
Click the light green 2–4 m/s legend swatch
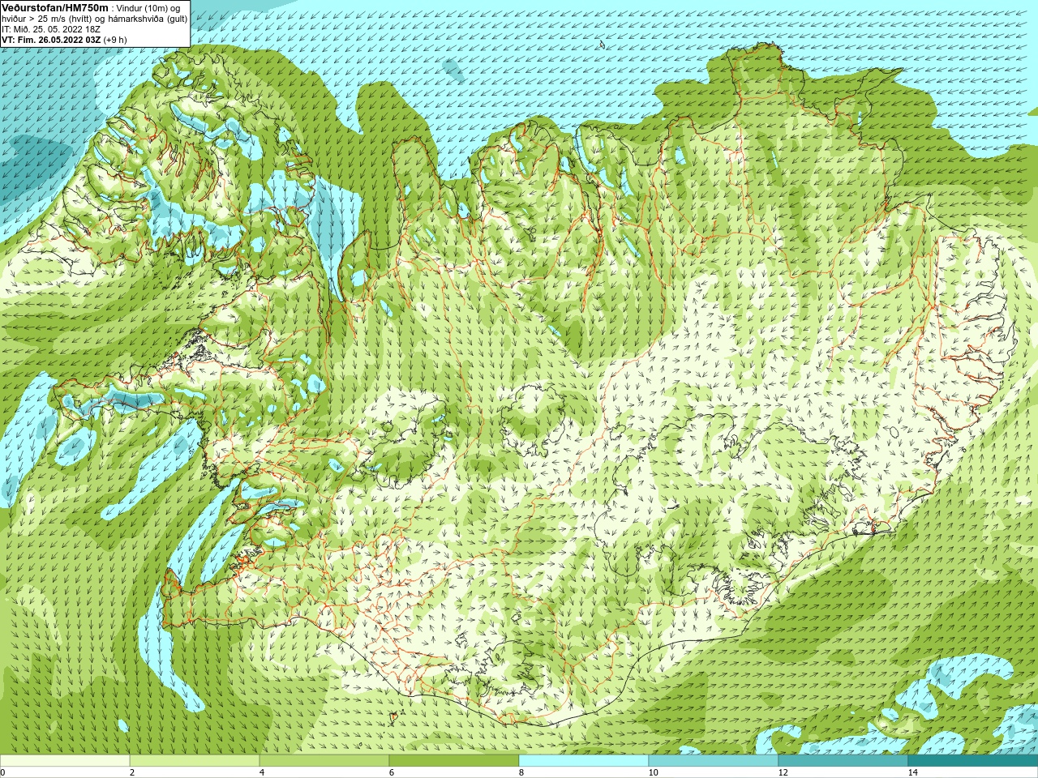(195, 761)
